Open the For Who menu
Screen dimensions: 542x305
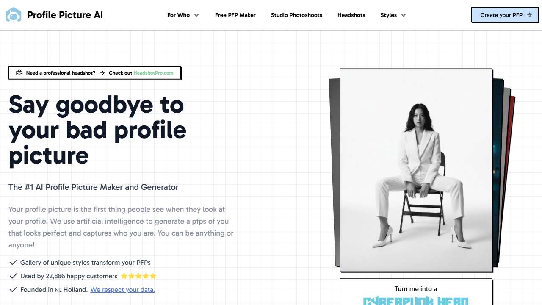click(x=183, y=15)
